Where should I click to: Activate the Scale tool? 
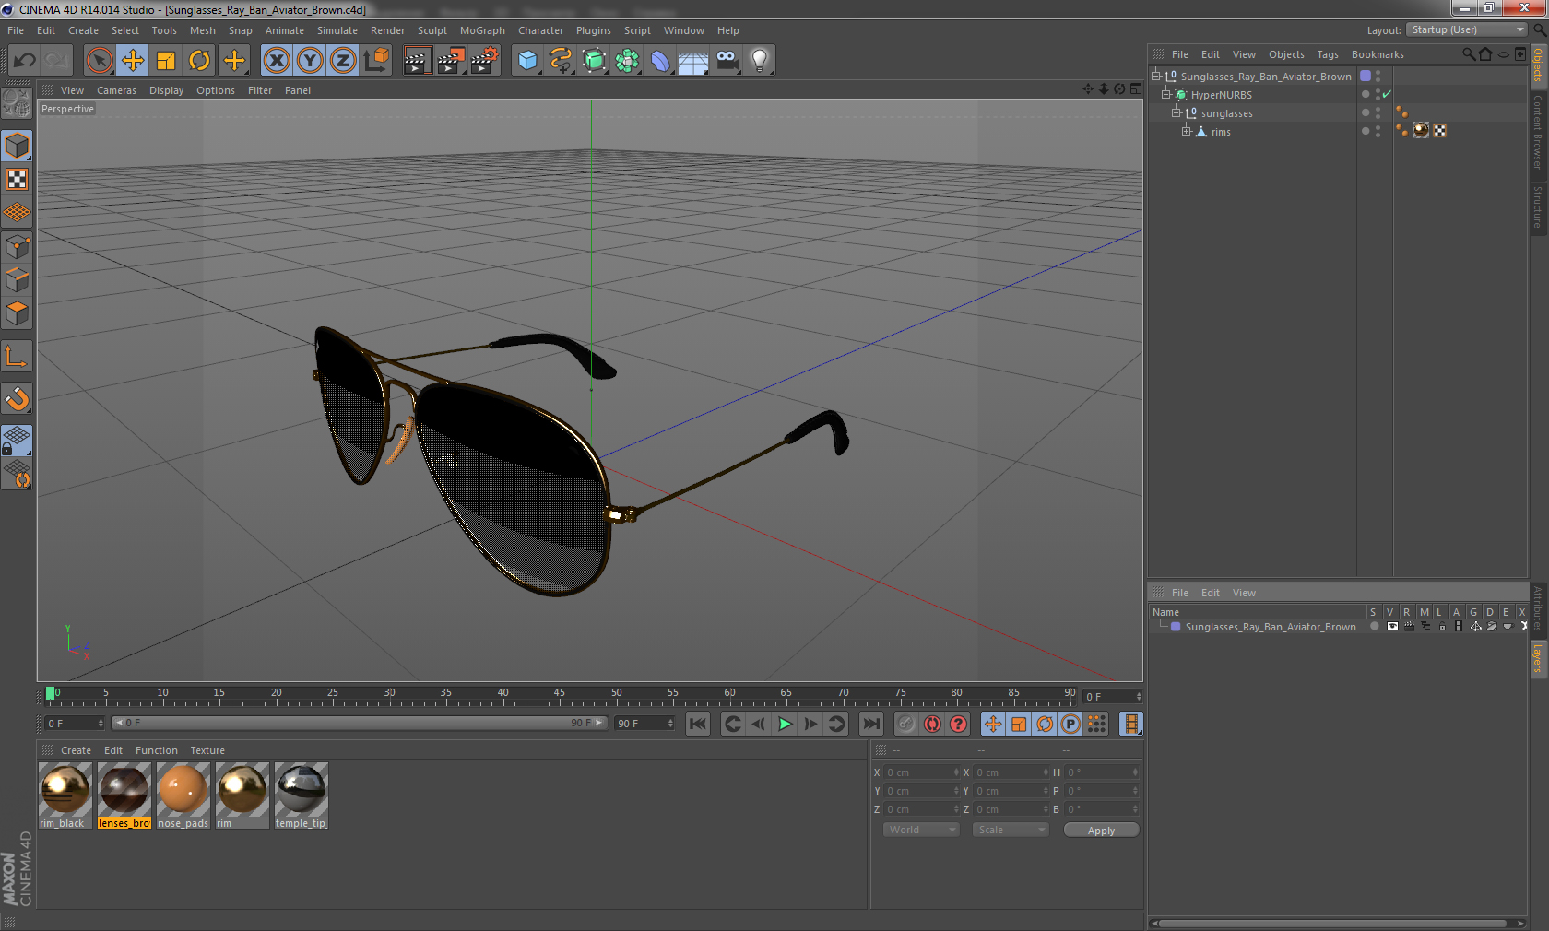pos(166,61)
